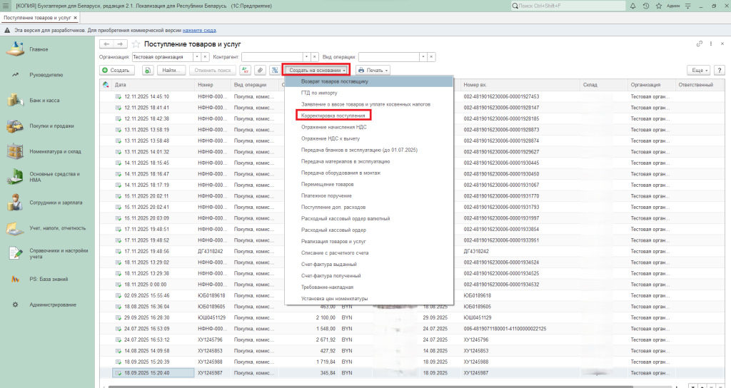
Task: Click the Создать button
Action: tap(116, 71)
